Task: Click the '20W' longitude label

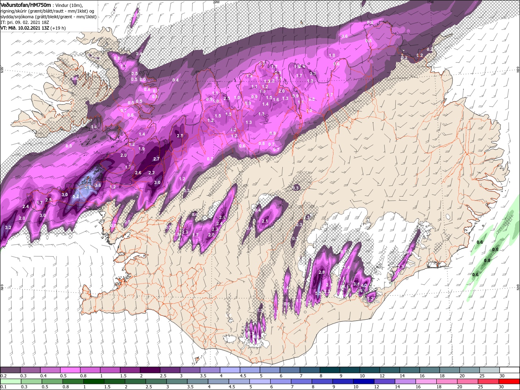Action: 216,2
